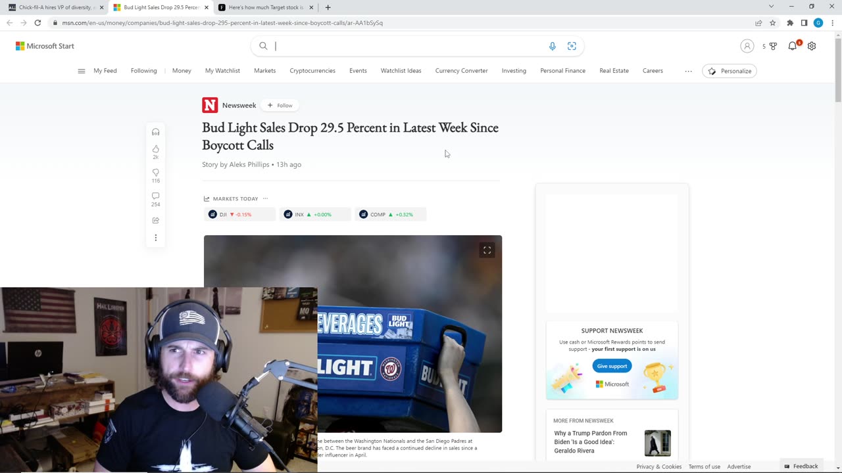Viewport: 842px width, 473px height.
Task: Open the Chrome three-dot menu
Action: coord(833,22)
